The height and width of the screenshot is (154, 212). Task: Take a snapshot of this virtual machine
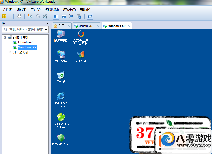[x=30, y=16]
